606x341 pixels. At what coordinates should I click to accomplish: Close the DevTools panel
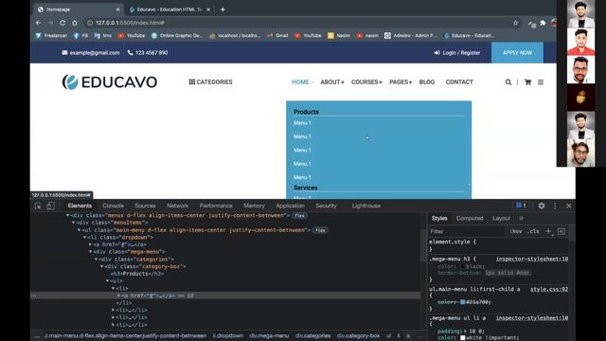point(568,206)
